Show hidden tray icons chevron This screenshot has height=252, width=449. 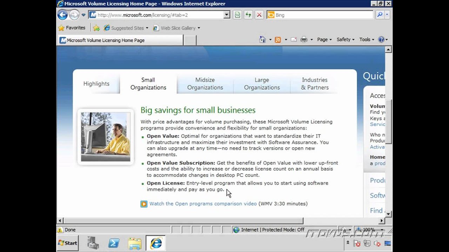click(x=348, y=243)
